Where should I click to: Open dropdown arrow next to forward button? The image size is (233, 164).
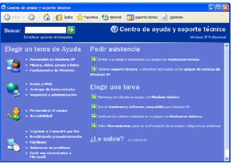(40, 17)
